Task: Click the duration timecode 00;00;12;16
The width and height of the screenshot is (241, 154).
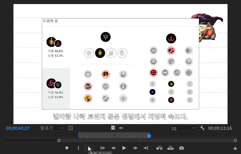Action: (x=220, y=128)
